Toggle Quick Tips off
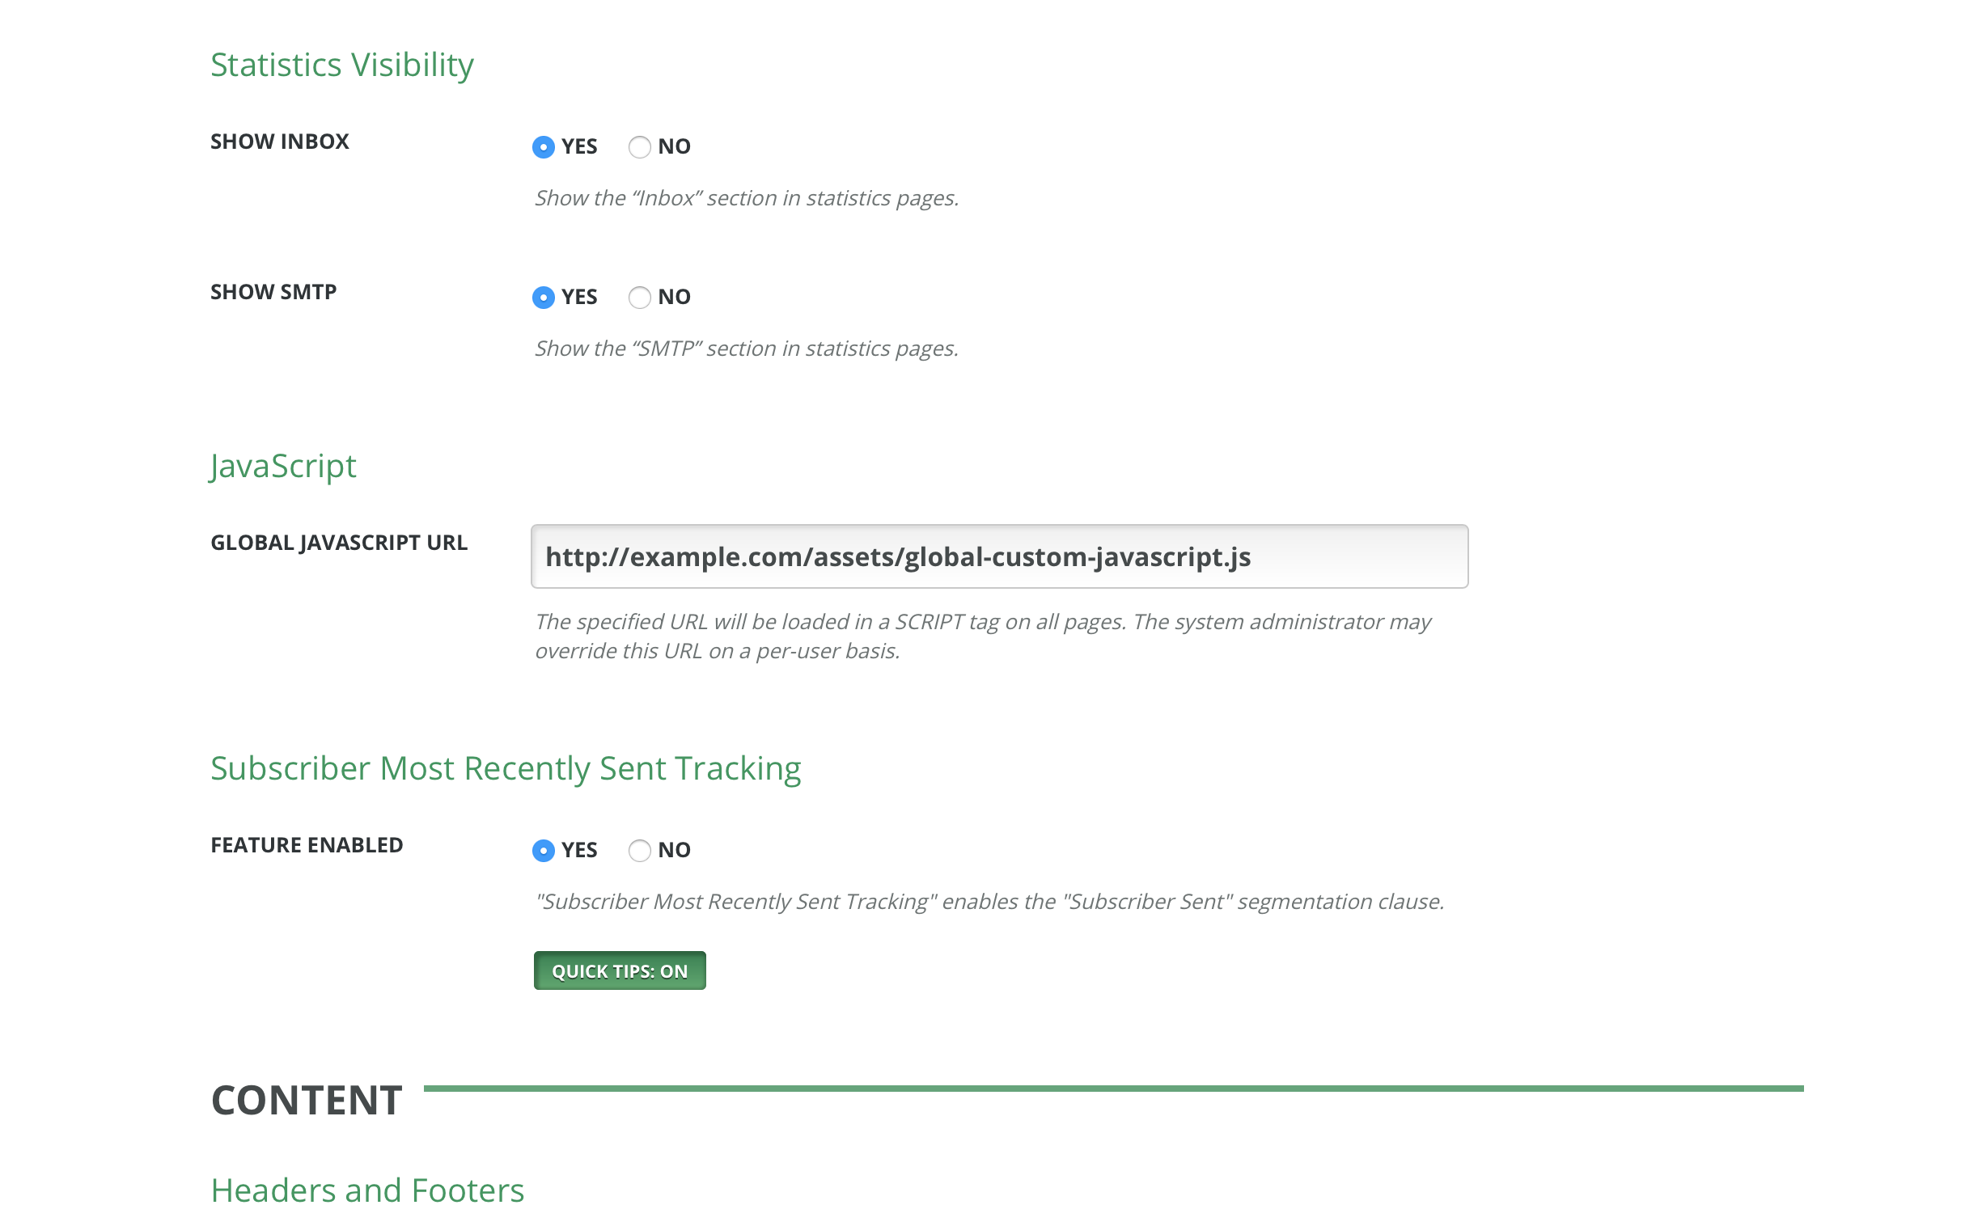Image resolution: width=1982 pixels, height=1205 pixels. (618, 970)
